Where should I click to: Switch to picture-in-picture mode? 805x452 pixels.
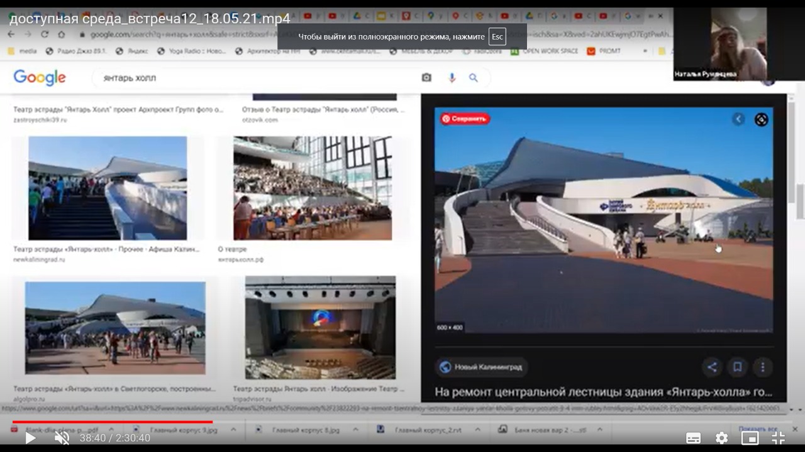(750, 438)
